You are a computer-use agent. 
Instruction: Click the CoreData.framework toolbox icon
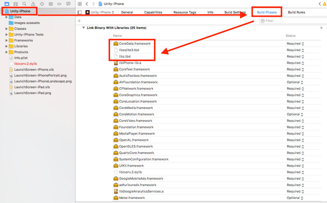(x=116, y=44)
